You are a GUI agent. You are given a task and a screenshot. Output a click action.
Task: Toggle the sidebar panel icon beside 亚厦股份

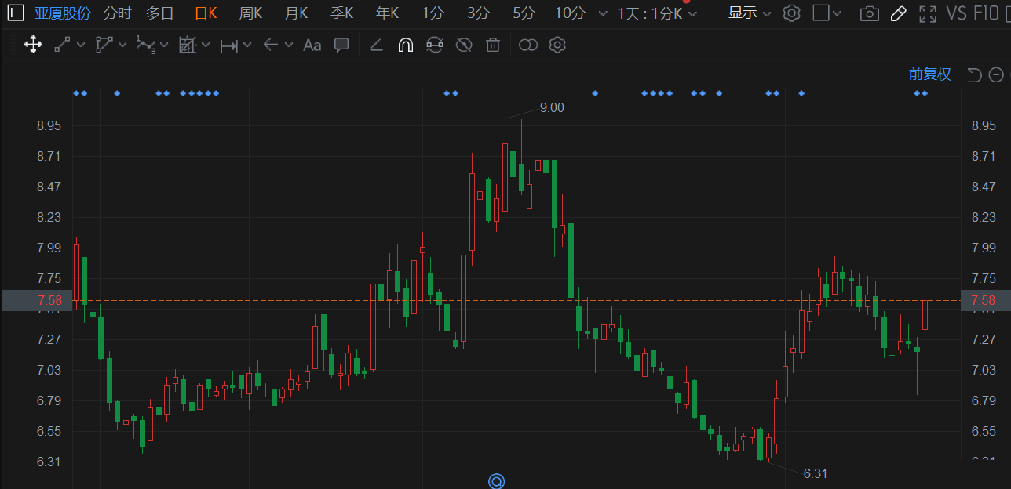click(x=16, y=13)
